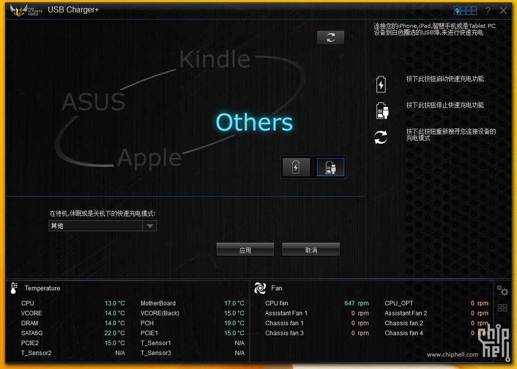Click the DRAM temperature row label
This screenshot has height=369, width=517.
(x=30, y=323)
